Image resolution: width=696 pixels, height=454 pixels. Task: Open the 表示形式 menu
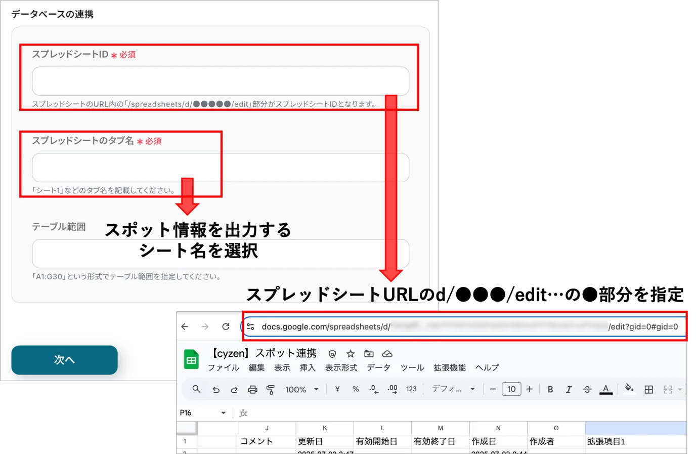pyautogui.click(x=341, y=367)
